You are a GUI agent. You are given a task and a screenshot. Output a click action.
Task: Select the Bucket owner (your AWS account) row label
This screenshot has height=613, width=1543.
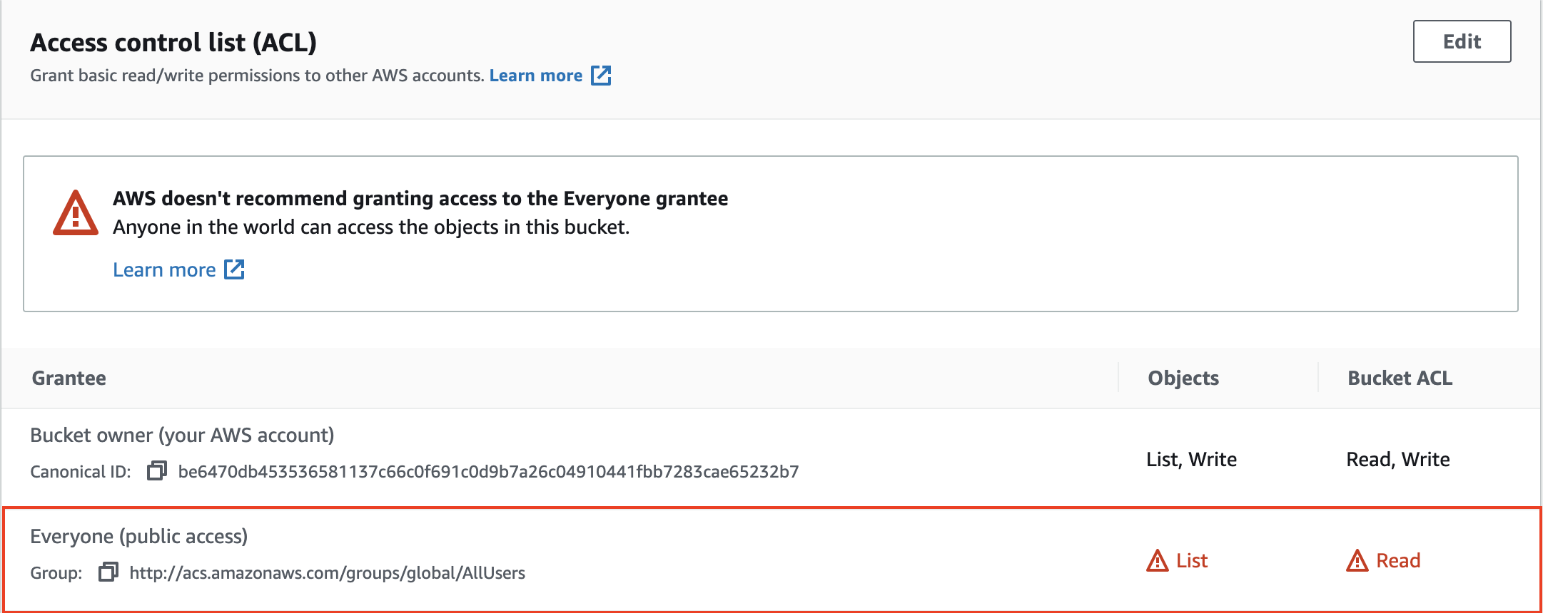(182, 435)
